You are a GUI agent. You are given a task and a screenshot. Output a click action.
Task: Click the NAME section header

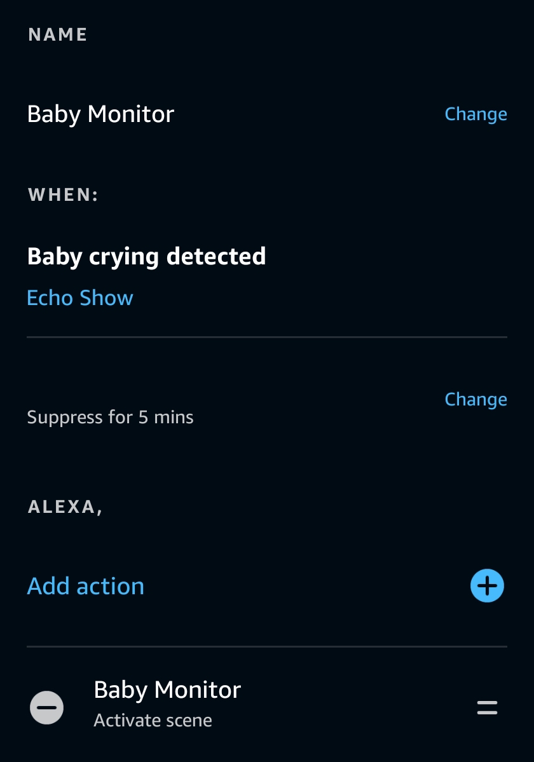[58, 34]
